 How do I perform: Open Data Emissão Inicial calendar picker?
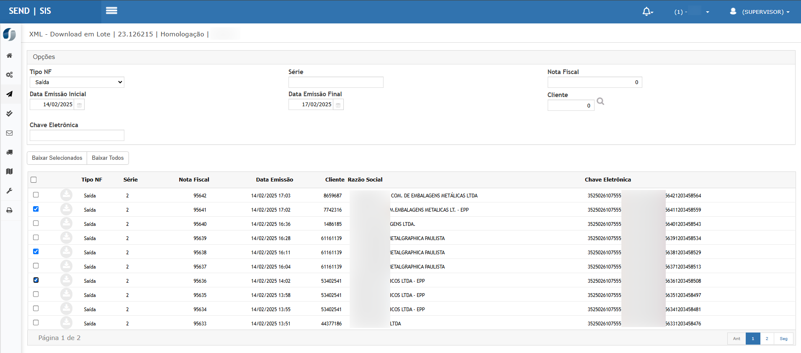point(79,105)
